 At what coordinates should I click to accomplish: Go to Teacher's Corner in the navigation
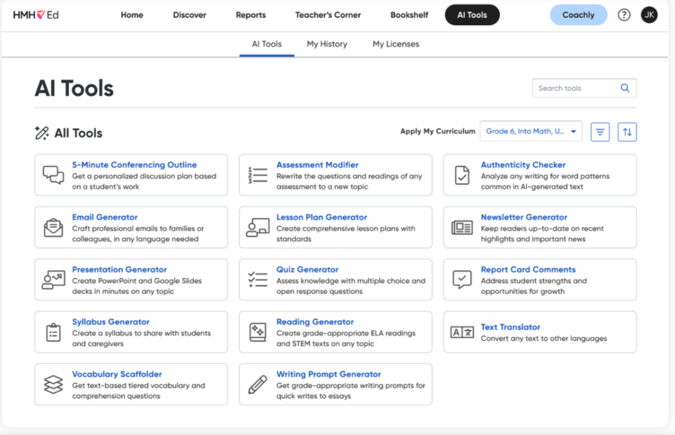pyautogui.click(x=328, y=15)
